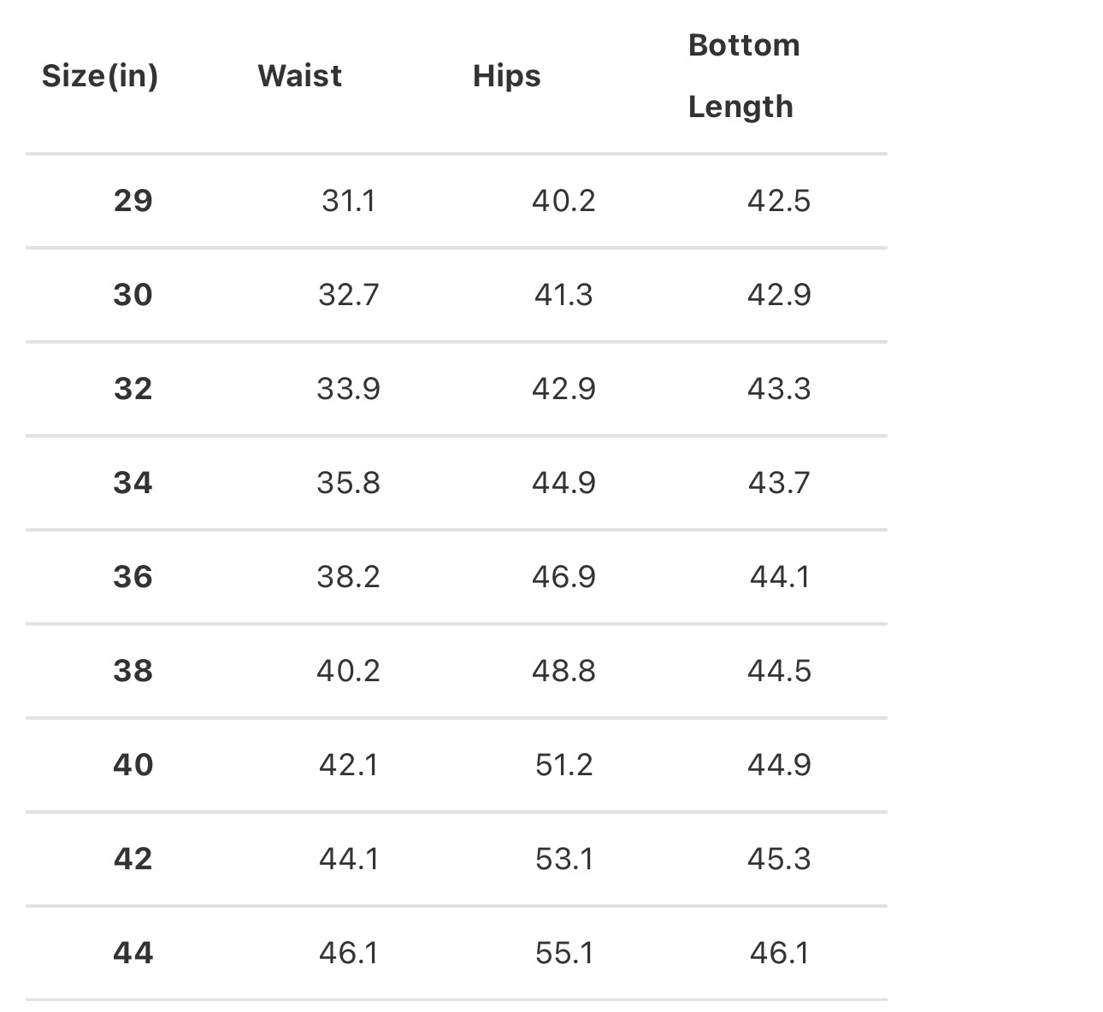
Task: Click the size 44 row label
Action: point(133,953)
